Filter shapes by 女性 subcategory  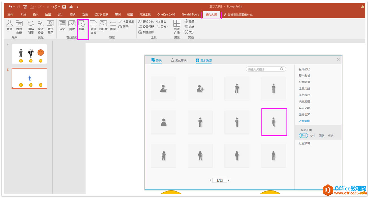[312, 136]
